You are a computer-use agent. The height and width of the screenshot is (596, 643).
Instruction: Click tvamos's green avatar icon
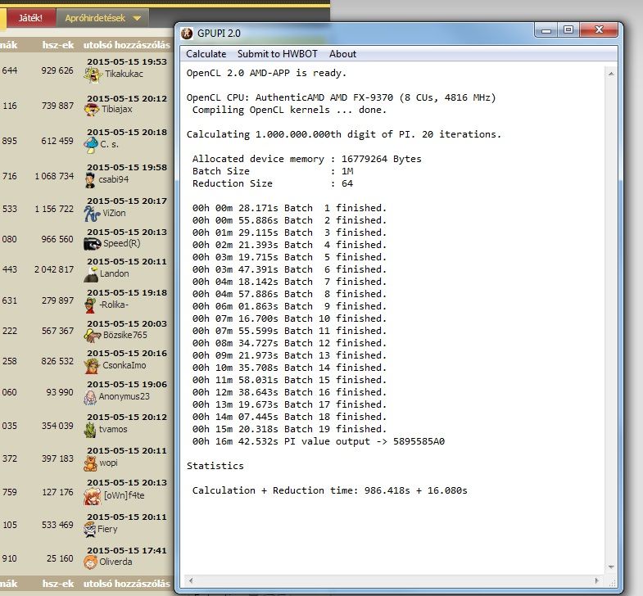pyautogui.click(x=90, y=430)
